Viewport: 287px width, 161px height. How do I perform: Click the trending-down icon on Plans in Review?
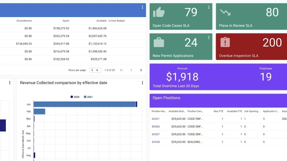pyautogui.click(x=225, y=13)
